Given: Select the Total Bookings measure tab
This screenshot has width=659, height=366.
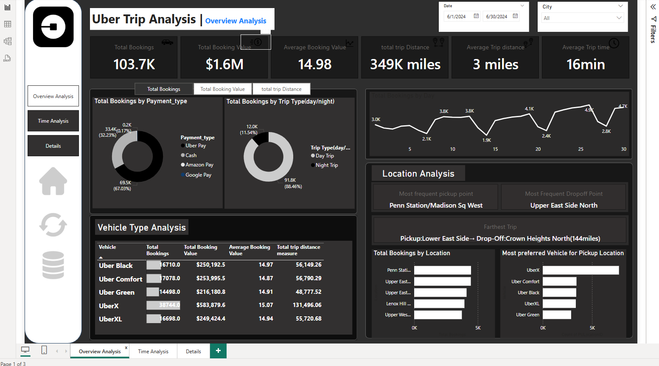Looking at the screenshot, I should point(164,89).
